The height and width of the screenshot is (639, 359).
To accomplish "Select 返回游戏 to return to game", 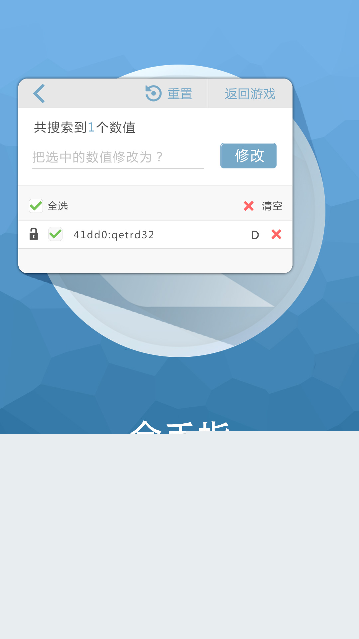I will tap(250, 94).
